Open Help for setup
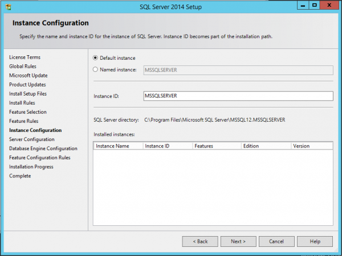 315,241
